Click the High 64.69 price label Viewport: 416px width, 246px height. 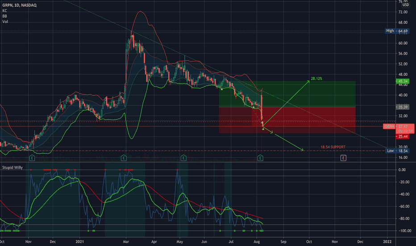[397, 31]
